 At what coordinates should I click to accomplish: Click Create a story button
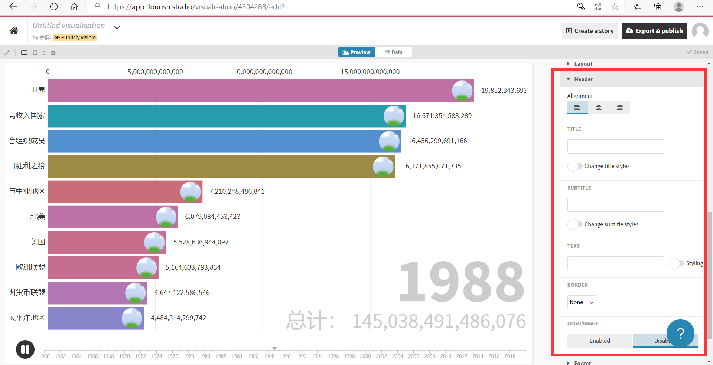590,31
